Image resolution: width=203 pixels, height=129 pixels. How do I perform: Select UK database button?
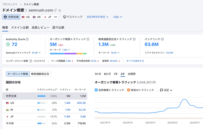tap(37, 17)
